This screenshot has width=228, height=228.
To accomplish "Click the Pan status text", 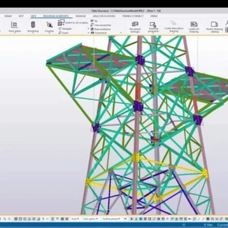I will [x=208, y=225].
